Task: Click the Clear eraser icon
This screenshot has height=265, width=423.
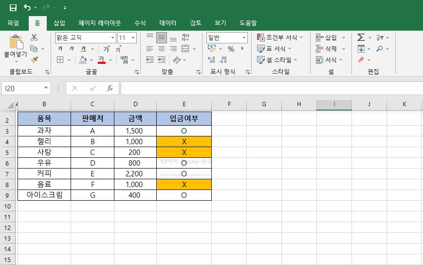Action: tap(361, 59)
